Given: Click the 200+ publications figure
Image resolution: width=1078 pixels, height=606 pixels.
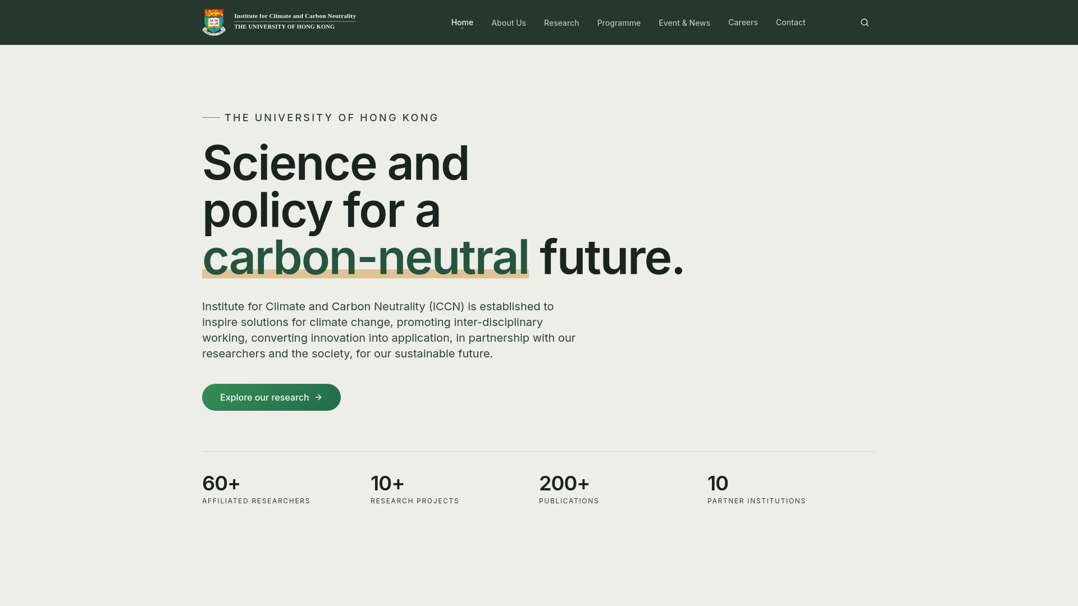Looking at the screenshot, I should 564,483.
